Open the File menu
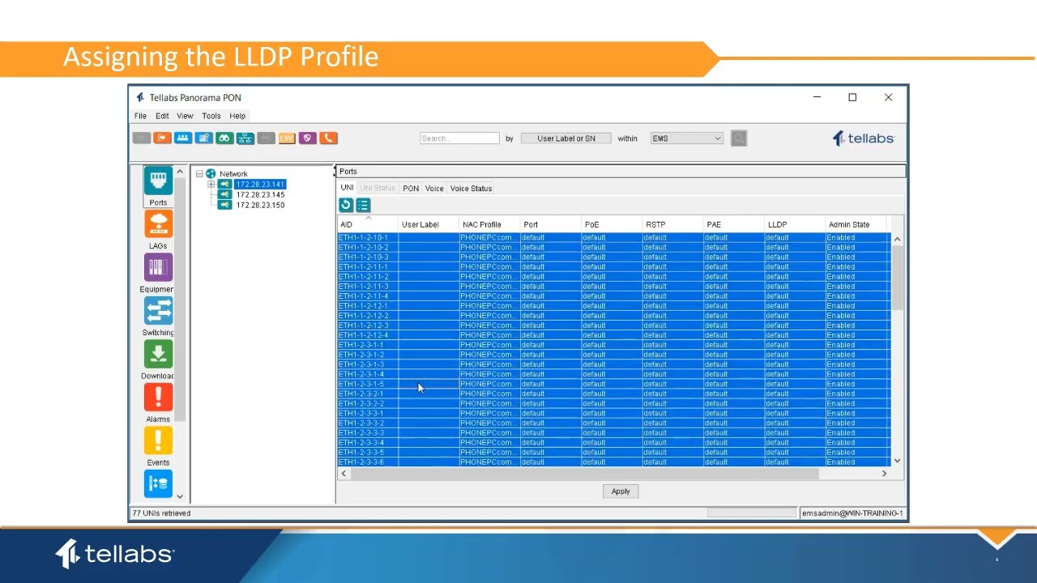 [140, 116]
